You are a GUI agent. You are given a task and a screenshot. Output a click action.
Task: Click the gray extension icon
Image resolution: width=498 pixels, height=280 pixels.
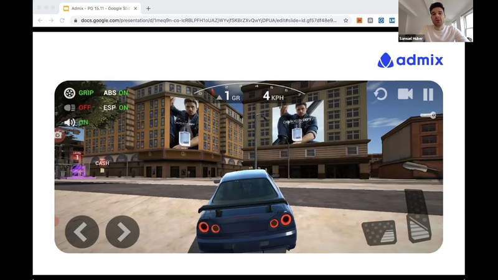(x=370, y=21)
